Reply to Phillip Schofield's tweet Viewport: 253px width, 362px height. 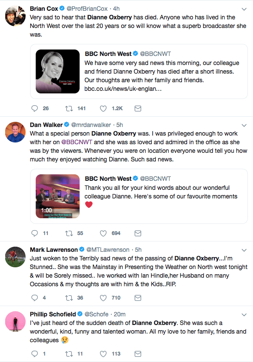point(34,354)
